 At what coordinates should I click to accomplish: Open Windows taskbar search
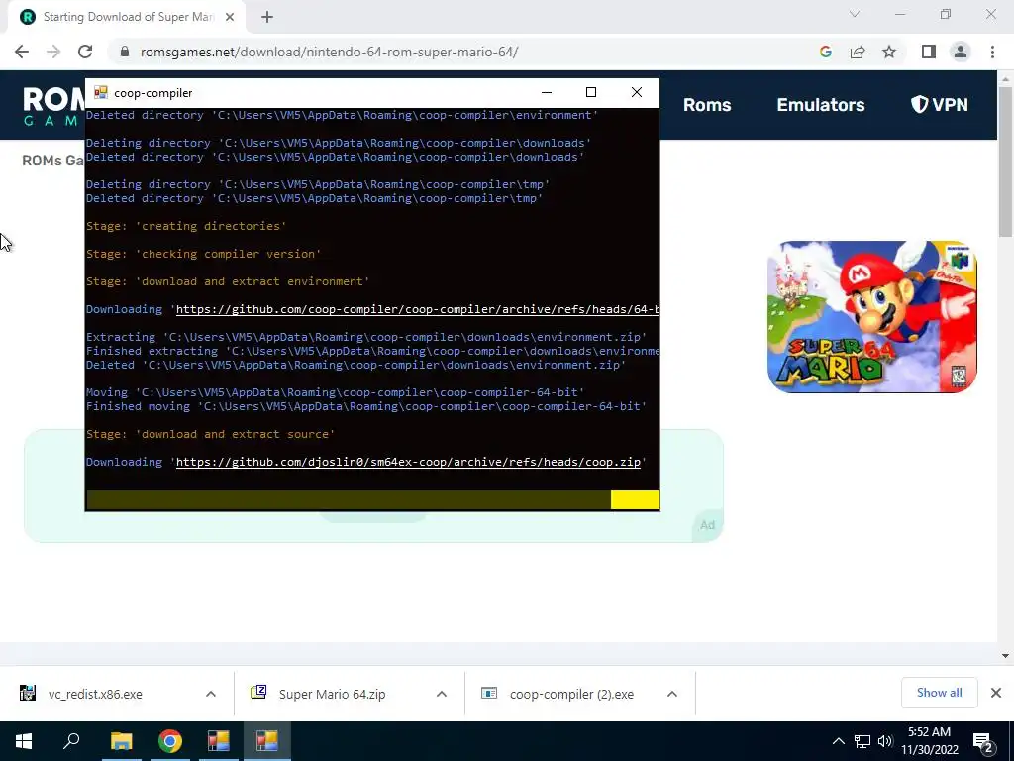point(71,741)
